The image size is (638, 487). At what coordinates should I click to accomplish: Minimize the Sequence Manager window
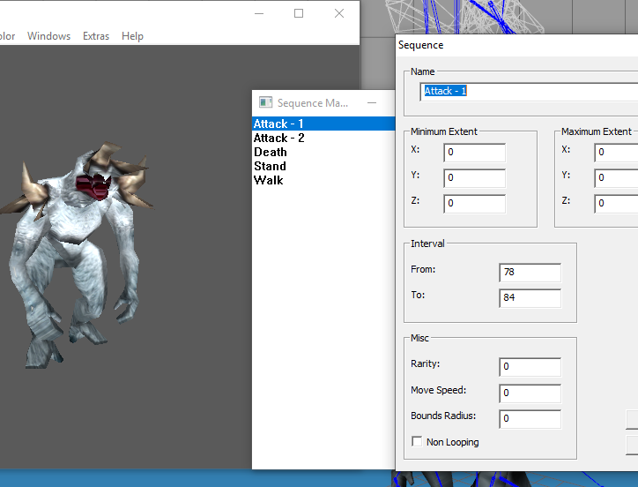pos(372,102)
